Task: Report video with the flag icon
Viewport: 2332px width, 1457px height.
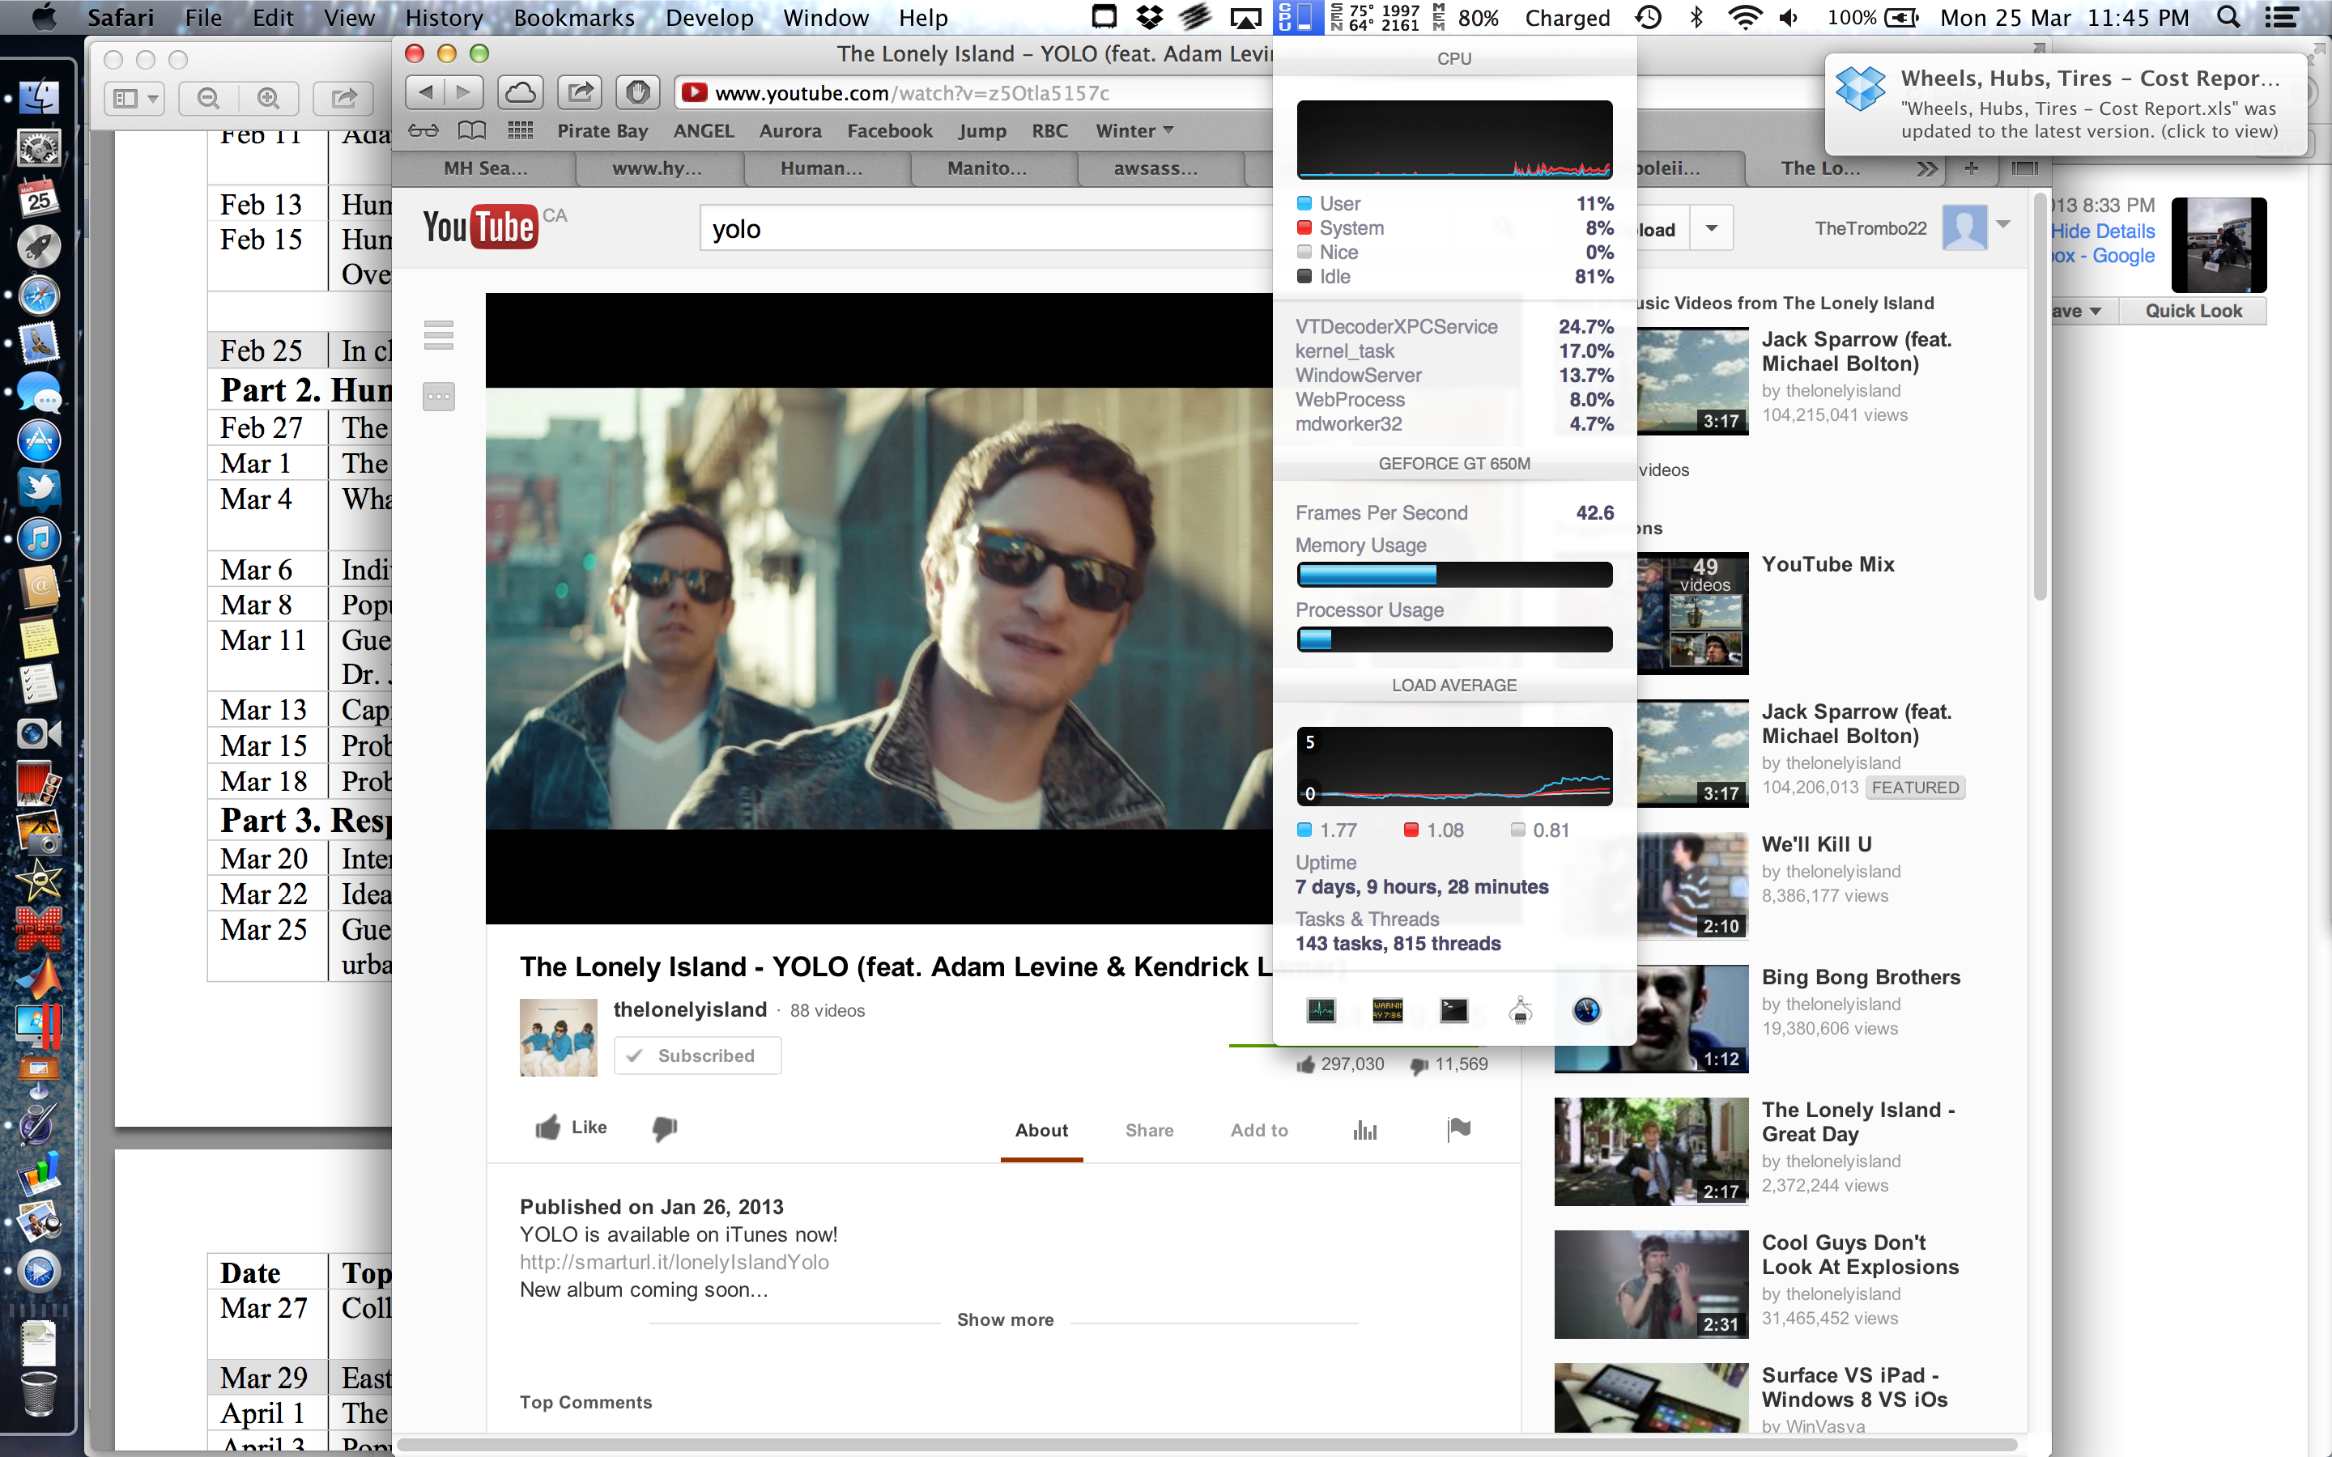Action: pos(1459,1128)
